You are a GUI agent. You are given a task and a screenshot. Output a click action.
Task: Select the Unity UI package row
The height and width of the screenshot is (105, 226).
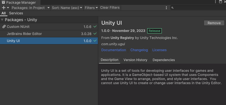(x=49, y=41)
